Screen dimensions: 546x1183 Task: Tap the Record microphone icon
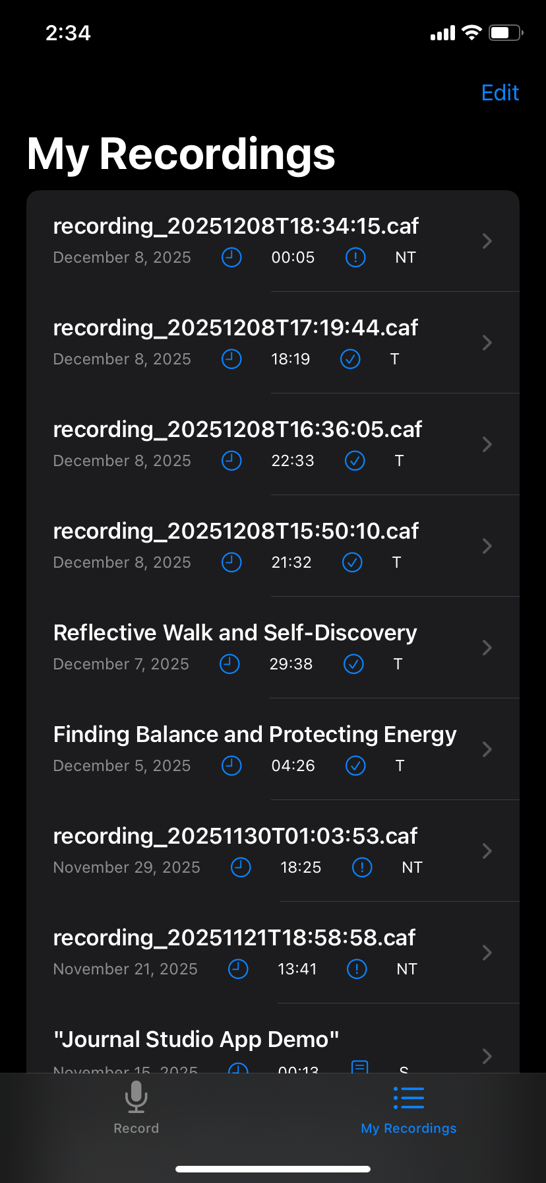(x=136, y=1097)
